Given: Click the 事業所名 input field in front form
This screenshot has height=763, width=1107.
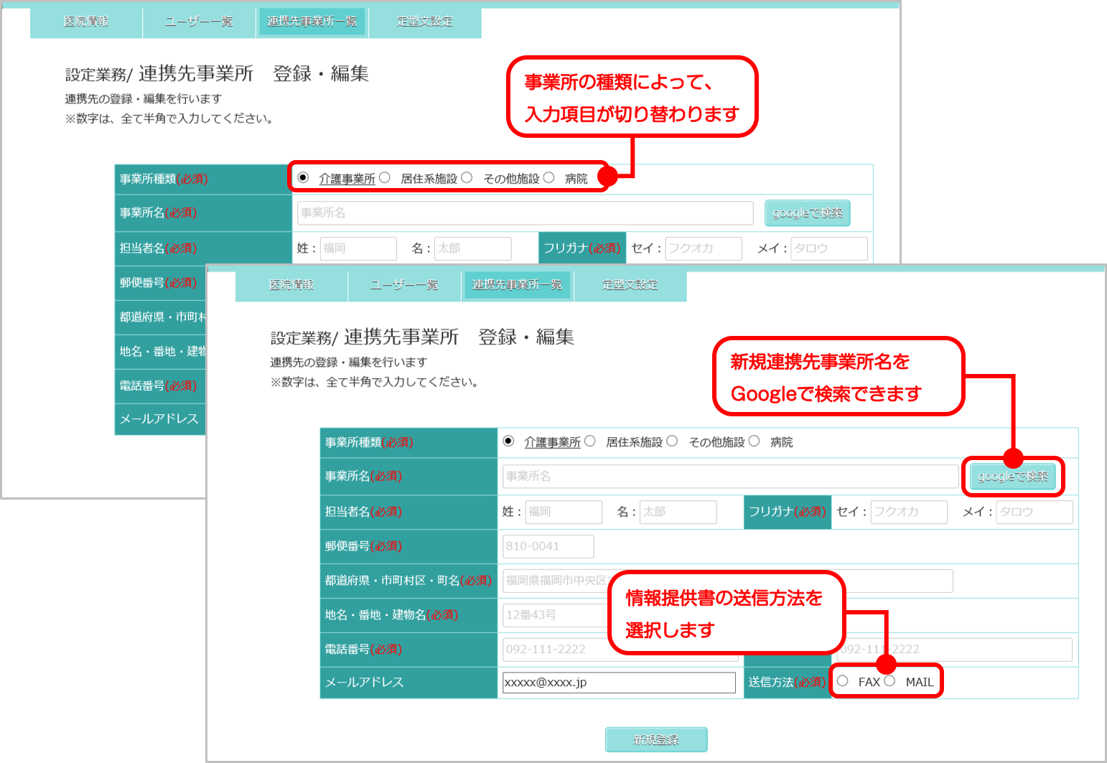Looking at the screenshot, I should 730,477.
